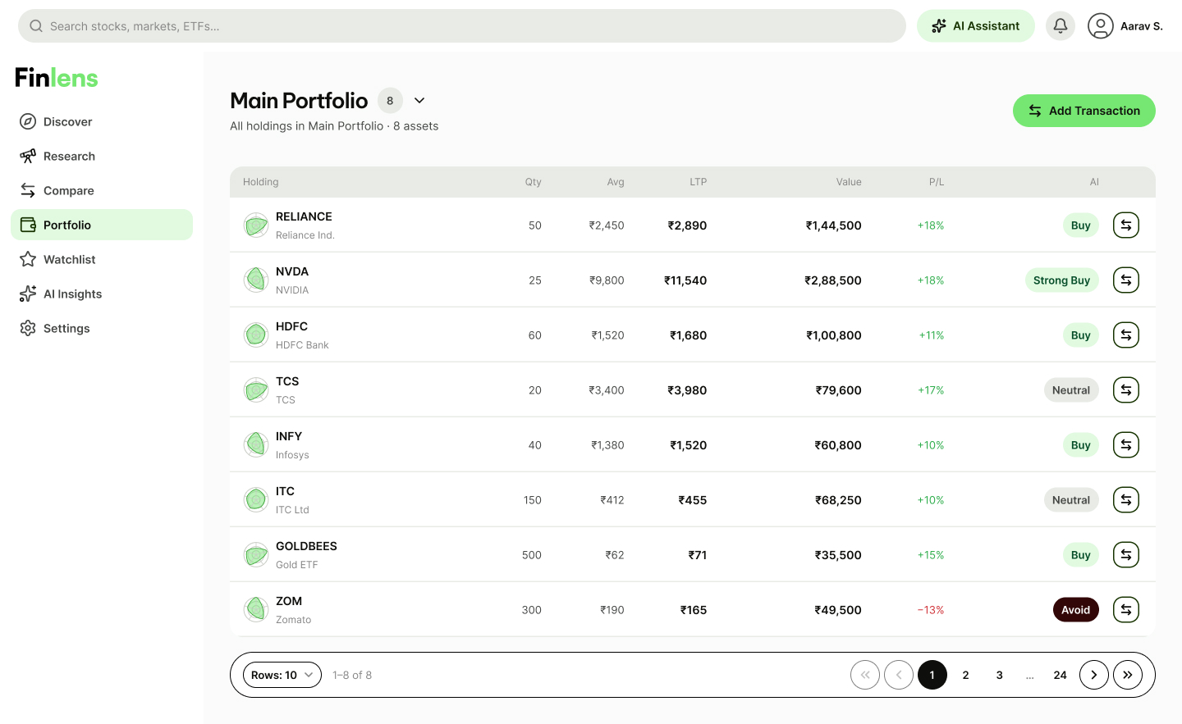Open AI Insights in the sidebar

[x=102, y=294]
